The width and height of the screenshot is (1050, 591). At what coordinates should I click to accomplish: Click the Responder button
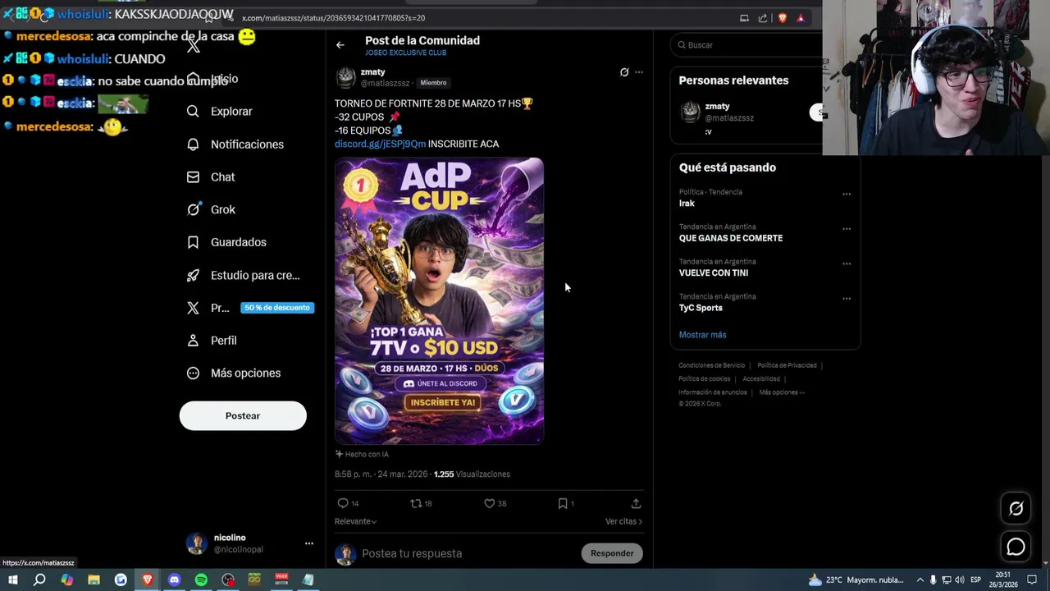pos(612,553)
